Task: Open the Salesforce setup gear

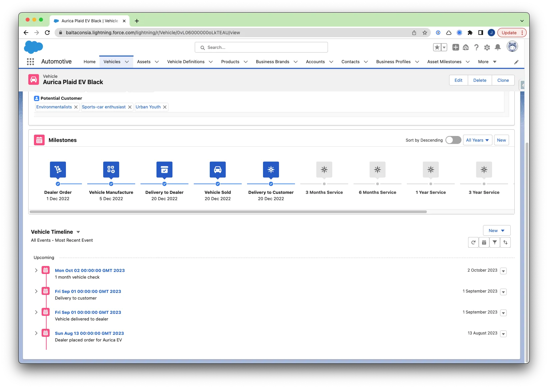Action: tap(487, 48)
